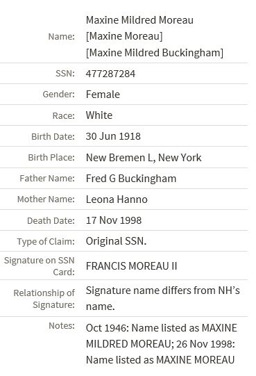256x376 pixels.
Task: Open father name Fred G Buckingham
Action: point(131,179)
